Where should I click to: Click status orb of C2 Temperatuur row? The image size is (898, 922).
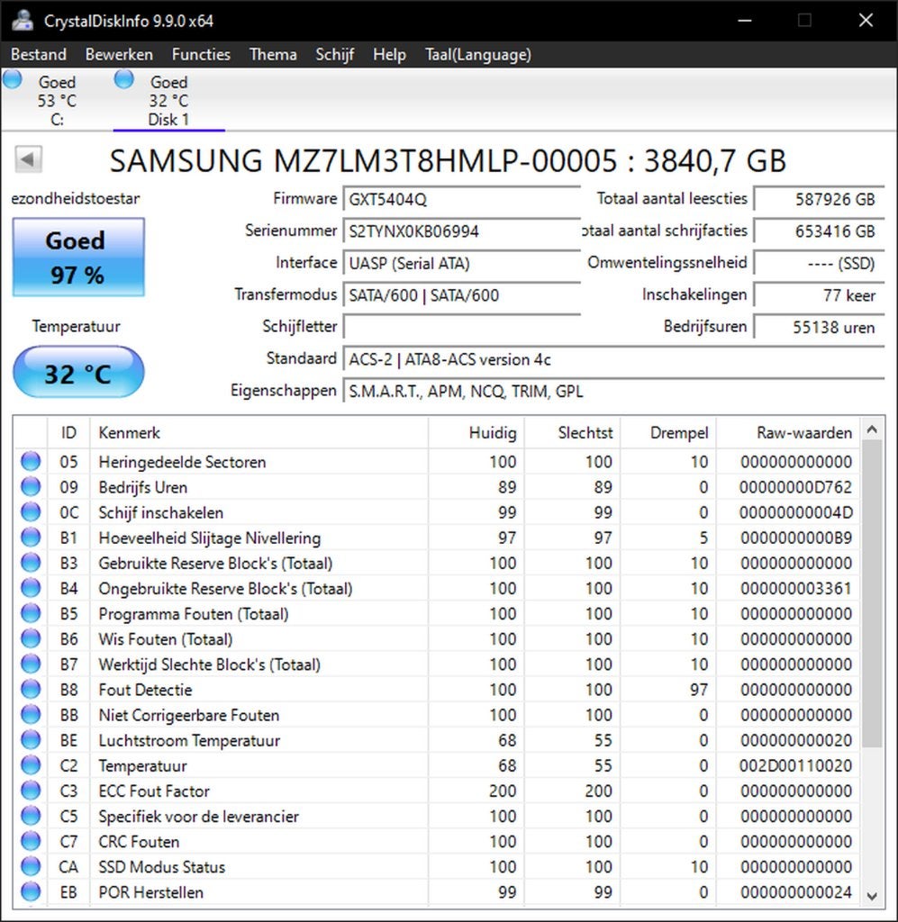tap(31, 765)
